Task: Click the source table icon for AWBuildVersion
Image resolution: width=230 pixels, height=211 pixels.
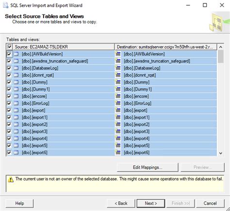Action: click(16, 54)
